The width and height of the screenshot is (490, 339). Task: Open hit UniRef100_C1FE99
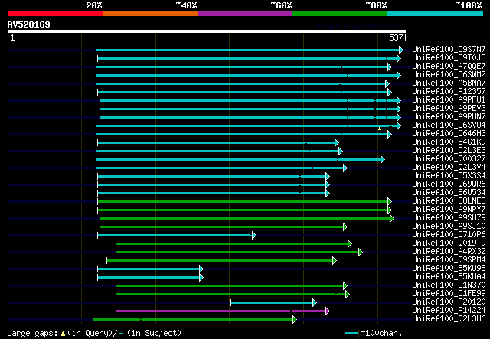449,294
